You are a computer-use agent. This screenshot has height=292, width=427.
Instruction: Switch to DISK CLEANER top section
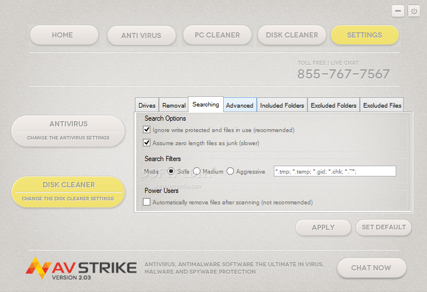(x=291, y=35)
